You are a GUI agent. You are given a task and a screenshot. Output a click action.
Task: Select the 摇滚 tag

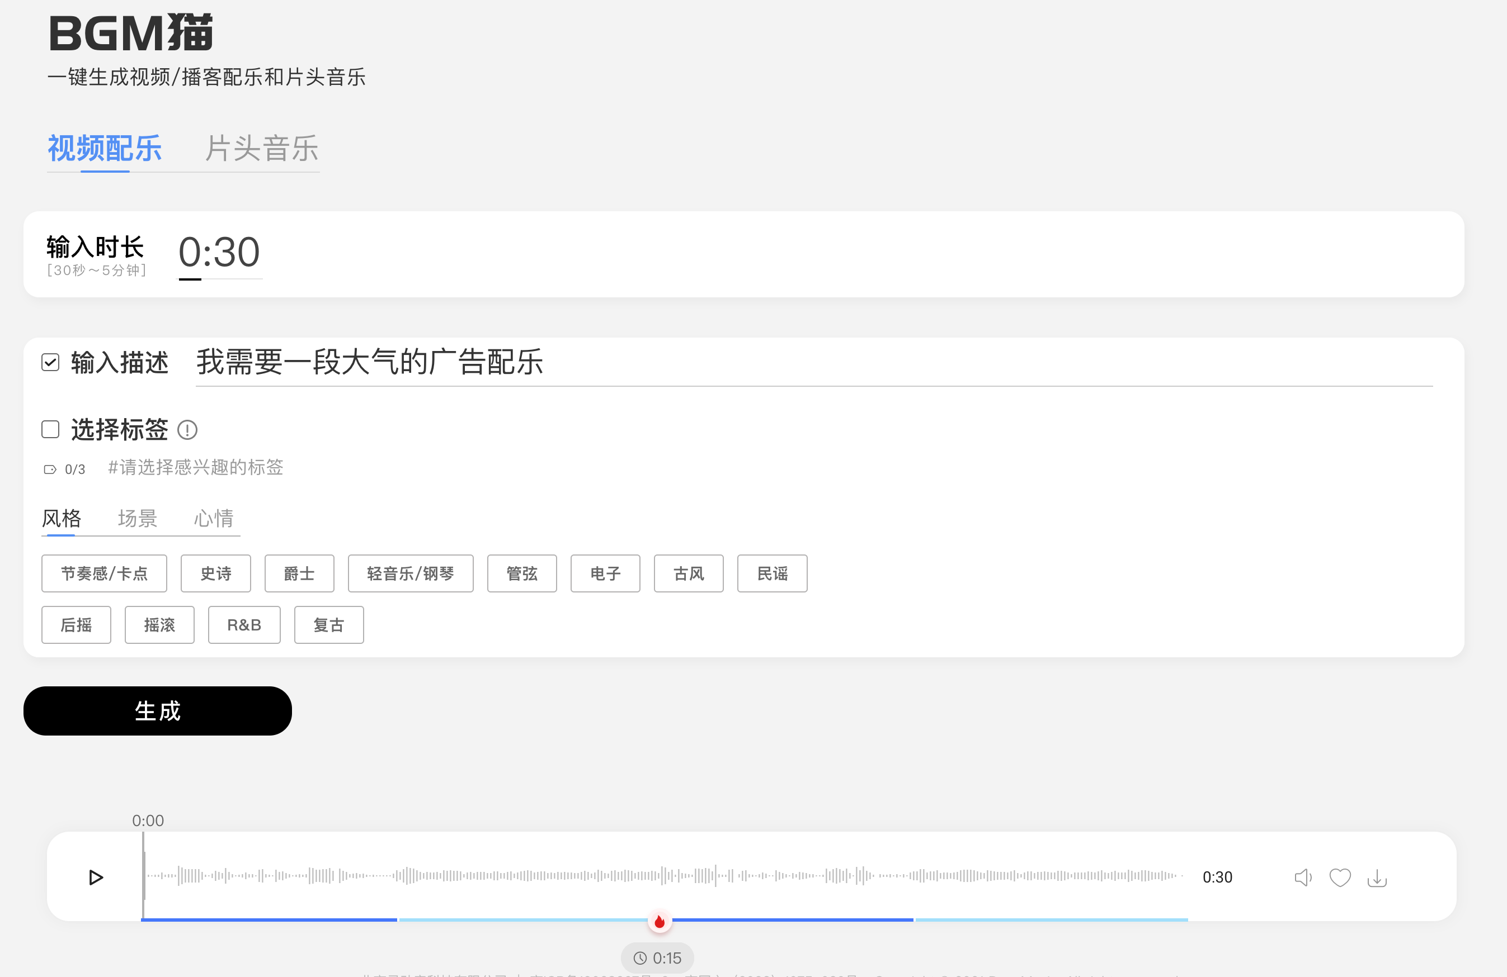coord(159,624)
